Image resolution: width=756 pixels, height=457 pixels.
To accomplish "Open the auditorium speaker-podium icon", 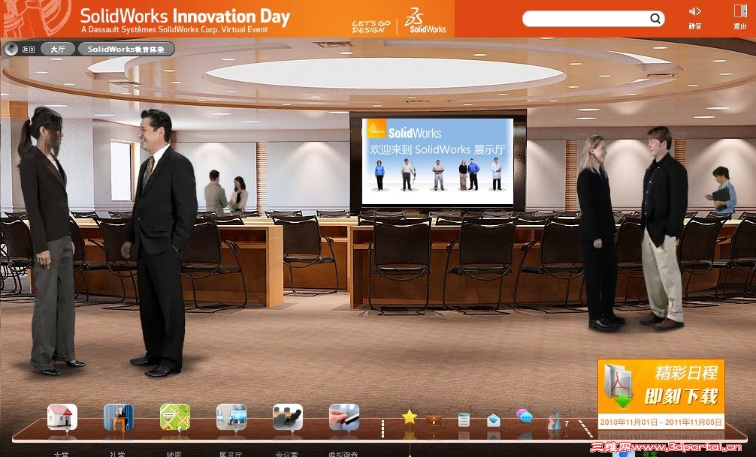I will pos(119,417).
